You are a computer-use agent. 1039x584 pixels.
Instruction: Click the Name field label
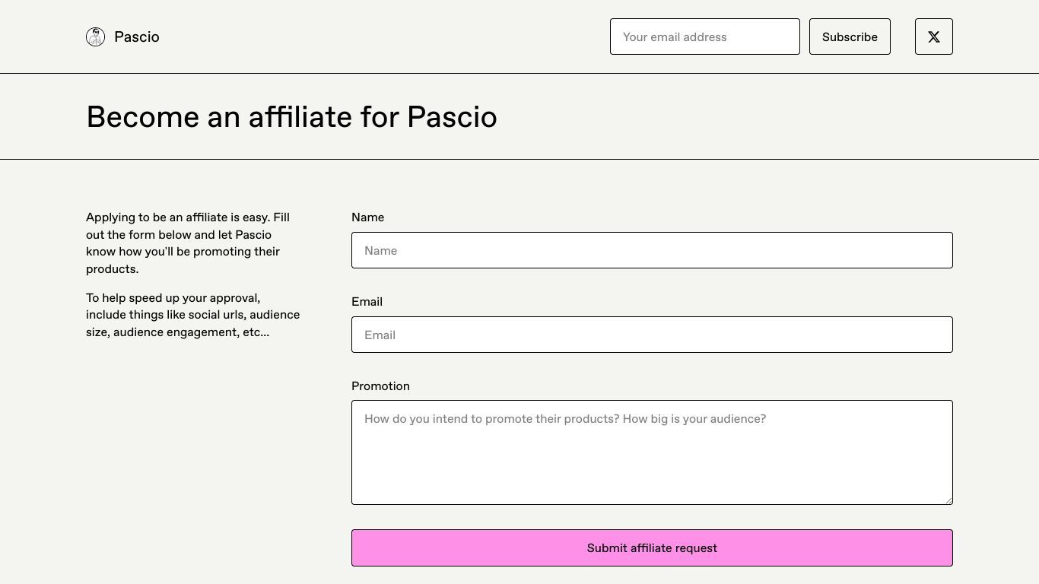367,217
